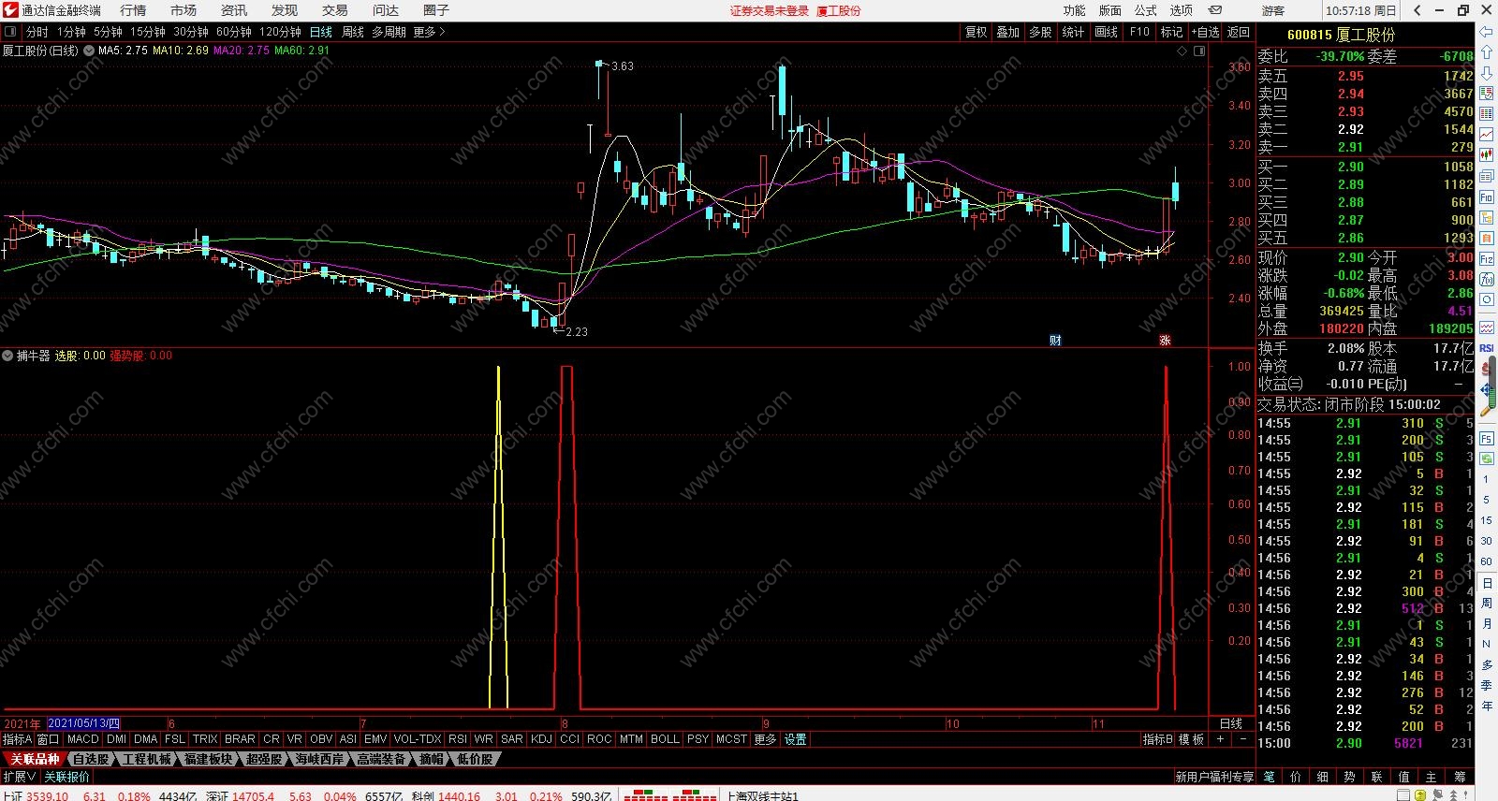Select the 周 period in right sidebar
The height and width of the screenshot is (801, 1498).
click(x=1487, y=604)
